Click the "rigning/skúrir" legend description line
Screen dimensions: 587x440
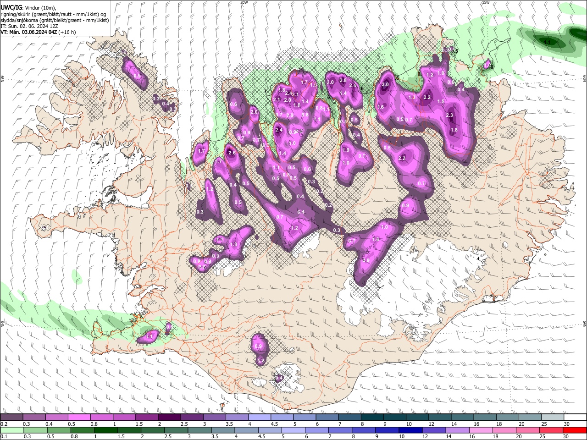point(53,14)
